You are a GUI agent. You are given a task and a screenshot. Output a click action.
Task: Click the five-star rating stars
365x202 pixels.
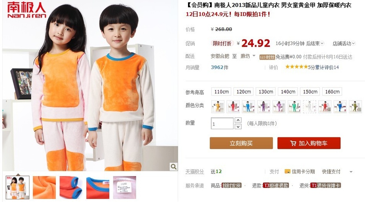click(297, 67)
